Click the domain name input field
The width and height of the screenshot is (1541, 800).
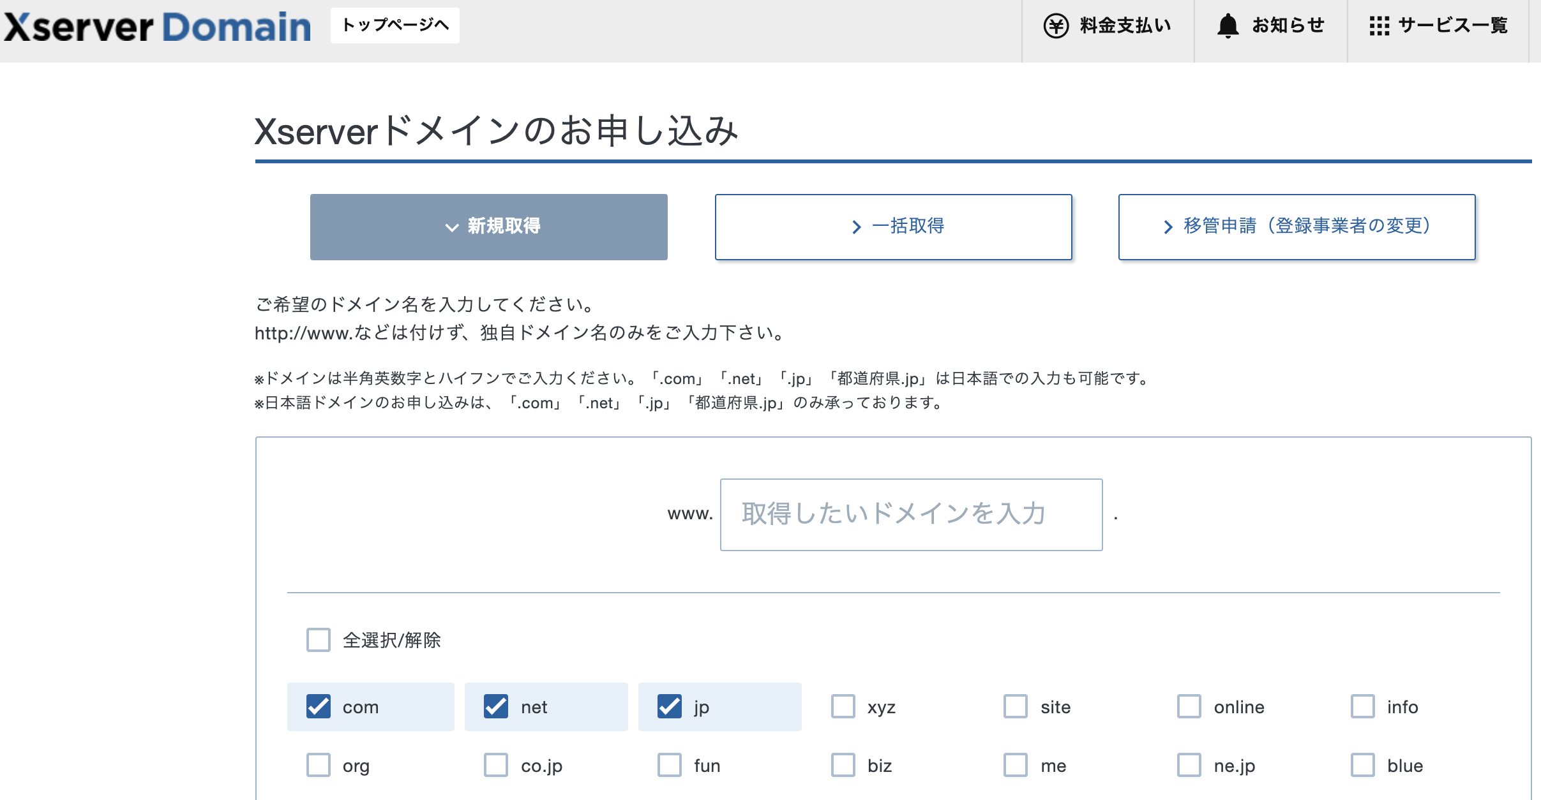click(x=911, y=515)
